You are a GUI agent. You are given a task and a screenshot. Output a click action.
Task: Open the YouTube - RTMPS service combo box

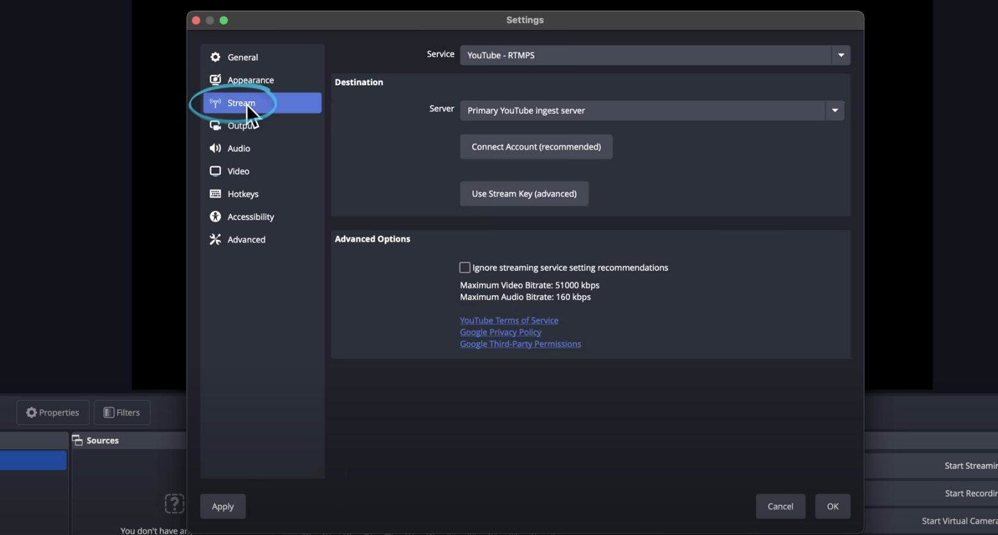[x=644, y=55]
